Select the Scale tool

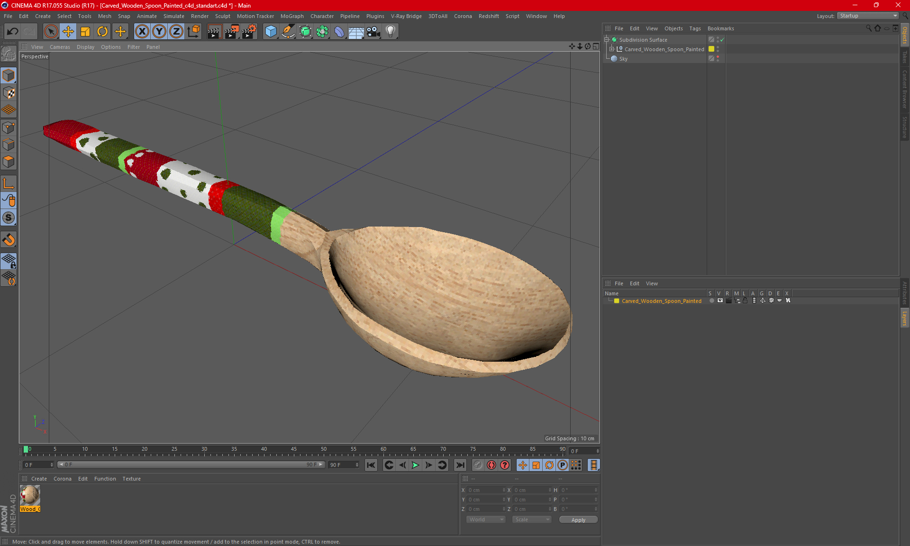tap(85, 32)
